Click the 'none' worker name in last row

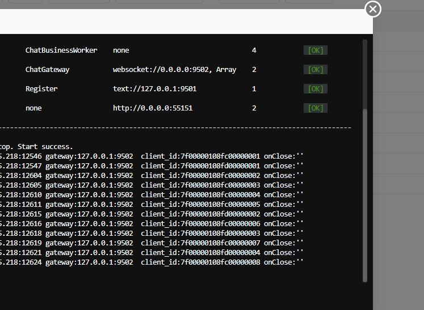pos(33,108)
